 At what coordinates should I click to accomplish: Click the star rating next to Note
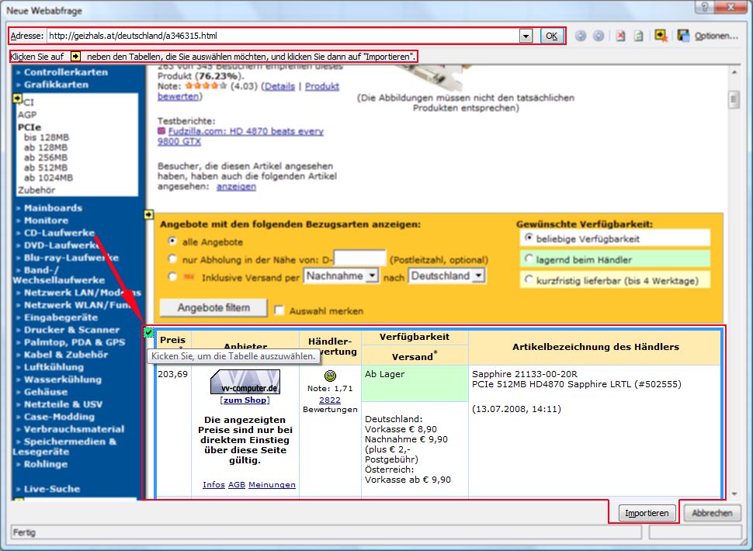(206, 86)
